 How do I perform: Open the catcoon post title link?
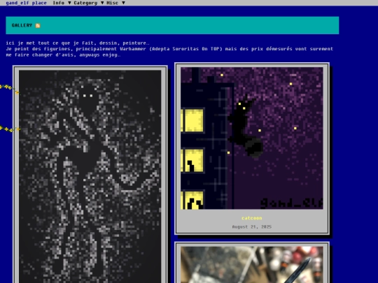coord(252,218)
